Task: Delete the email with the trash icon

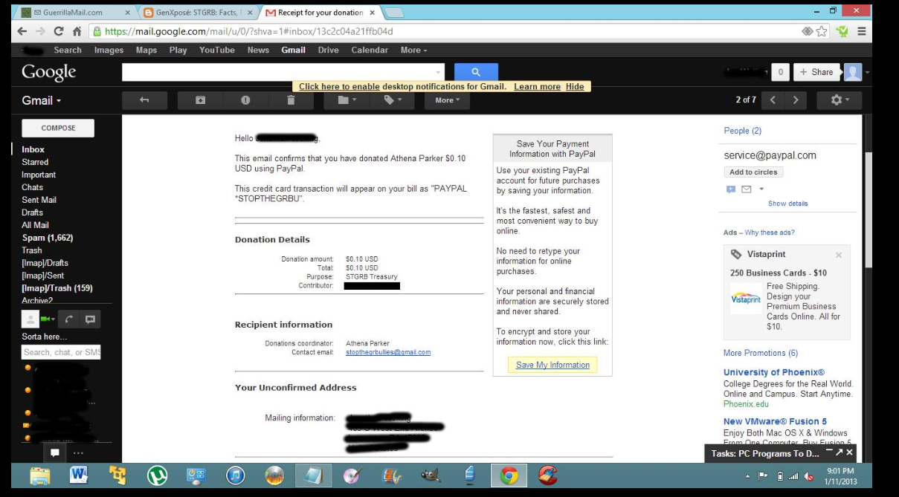Action: [x=291, y=100]
